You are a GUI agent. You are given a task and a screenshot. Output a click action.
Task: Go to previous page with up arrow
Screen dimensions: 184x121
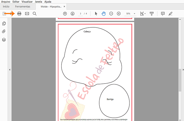point(65,14)
